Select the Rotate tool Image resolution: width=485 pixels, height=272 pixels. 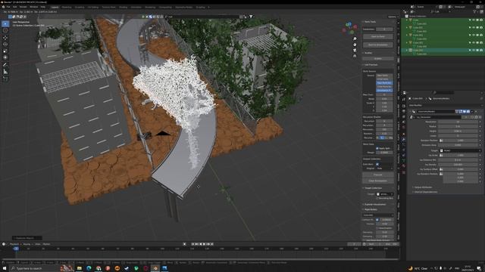tap(5, 44)
